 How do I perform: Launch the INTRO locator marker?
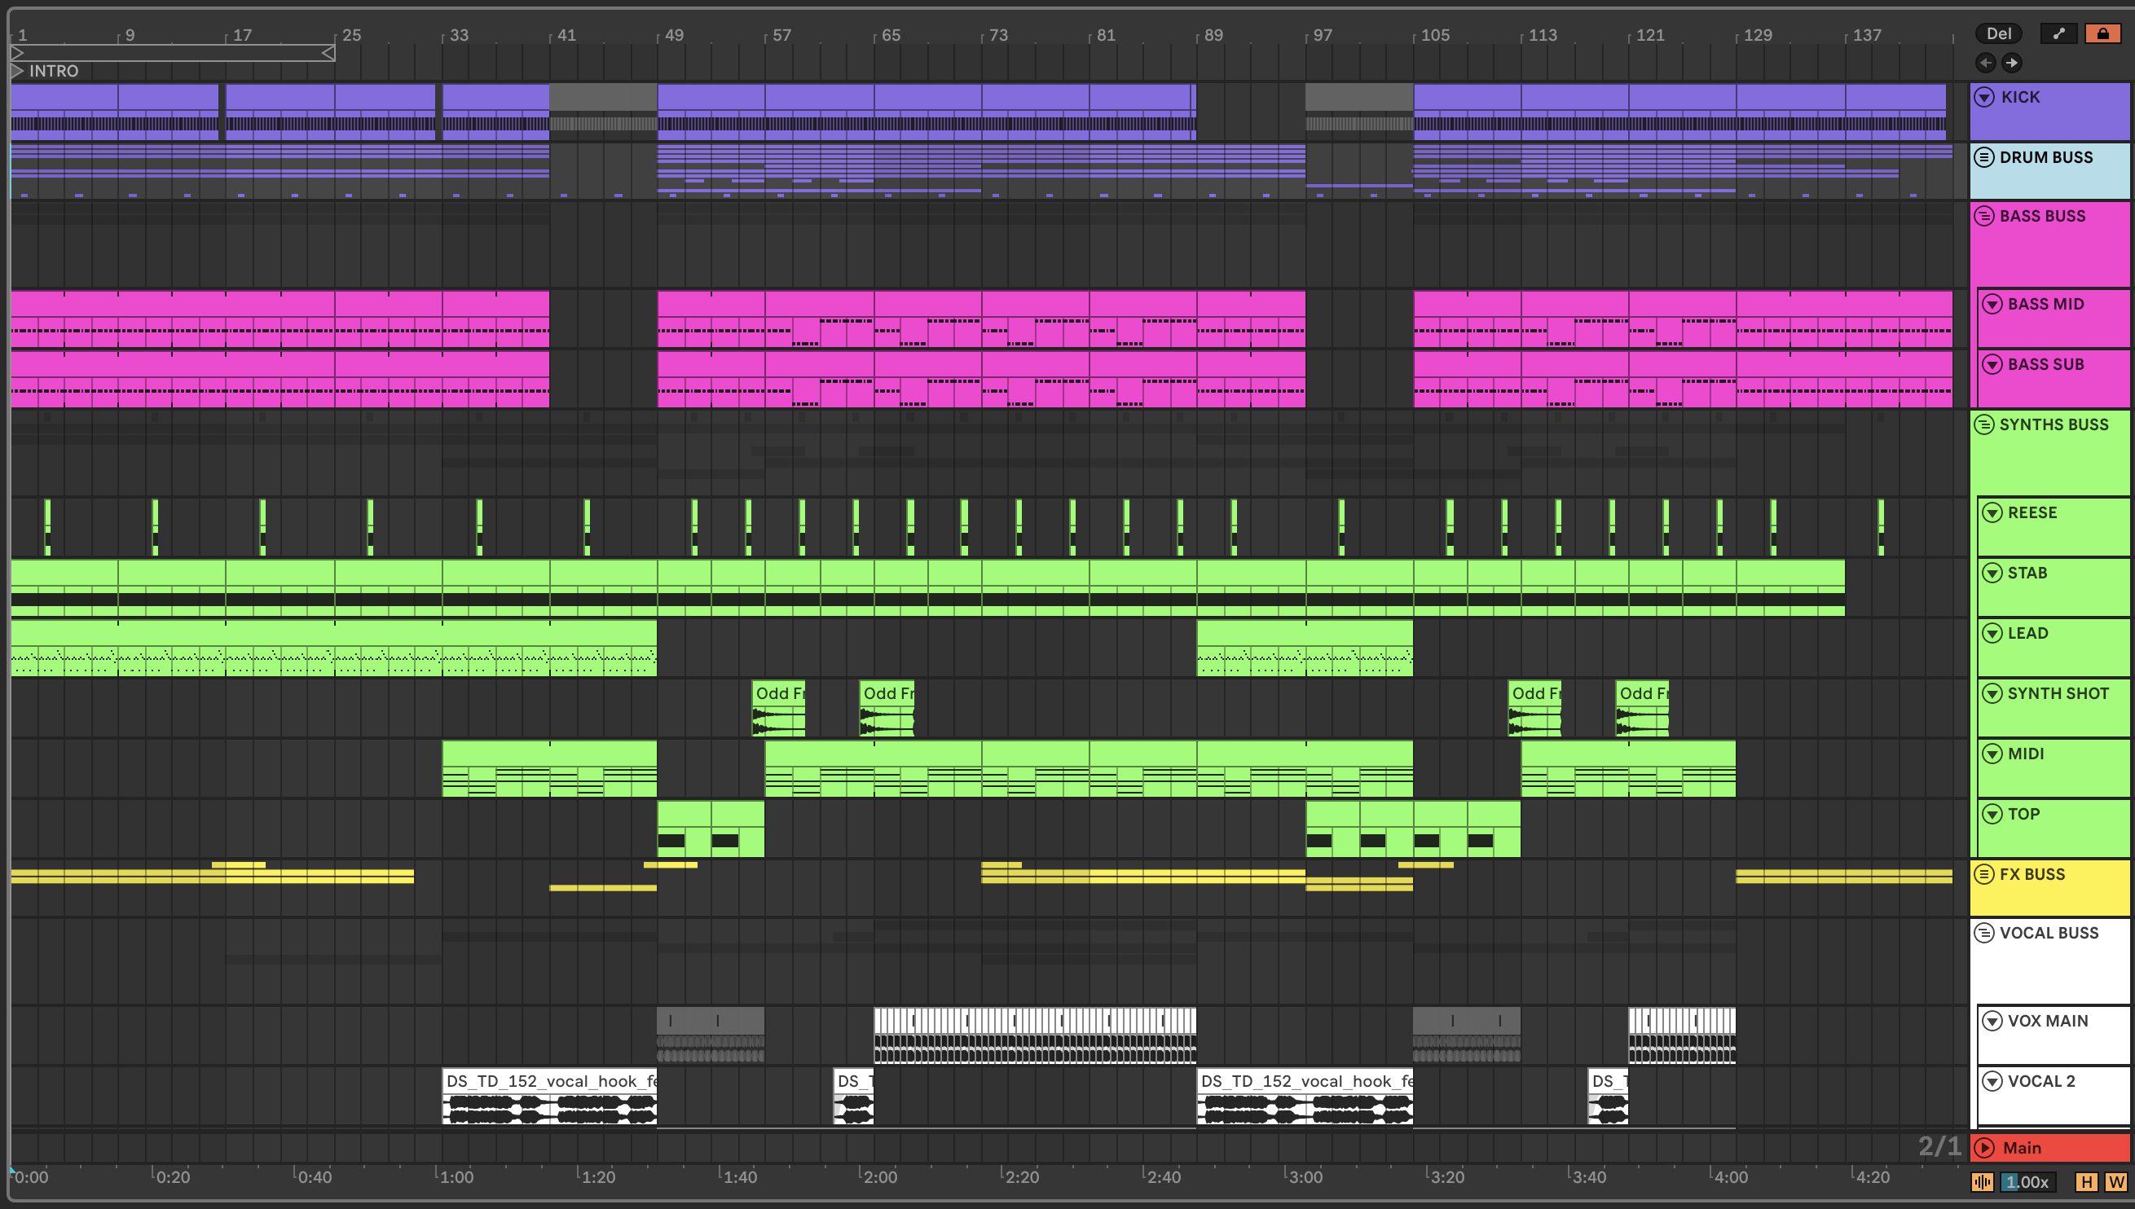coord(17,71)
